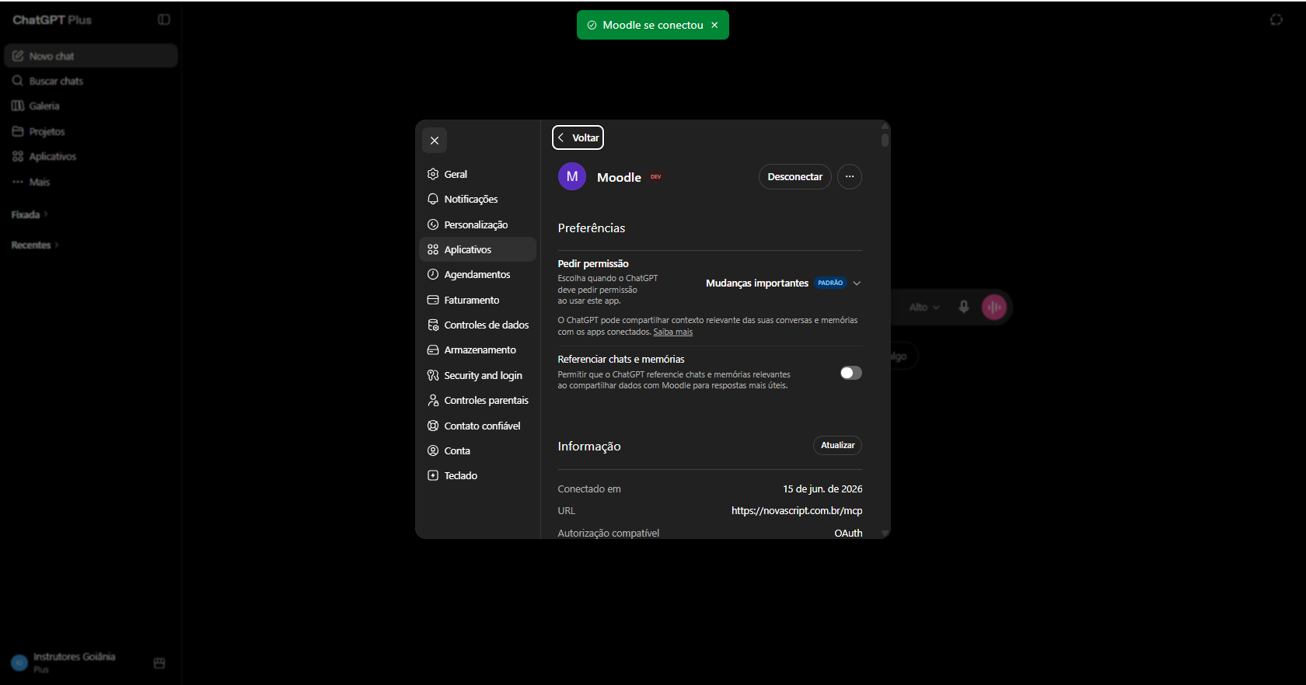Viewport: 1306px width, 685px height.
Task: Go back with the Voltar button
Action: click(x=578, y=137)
